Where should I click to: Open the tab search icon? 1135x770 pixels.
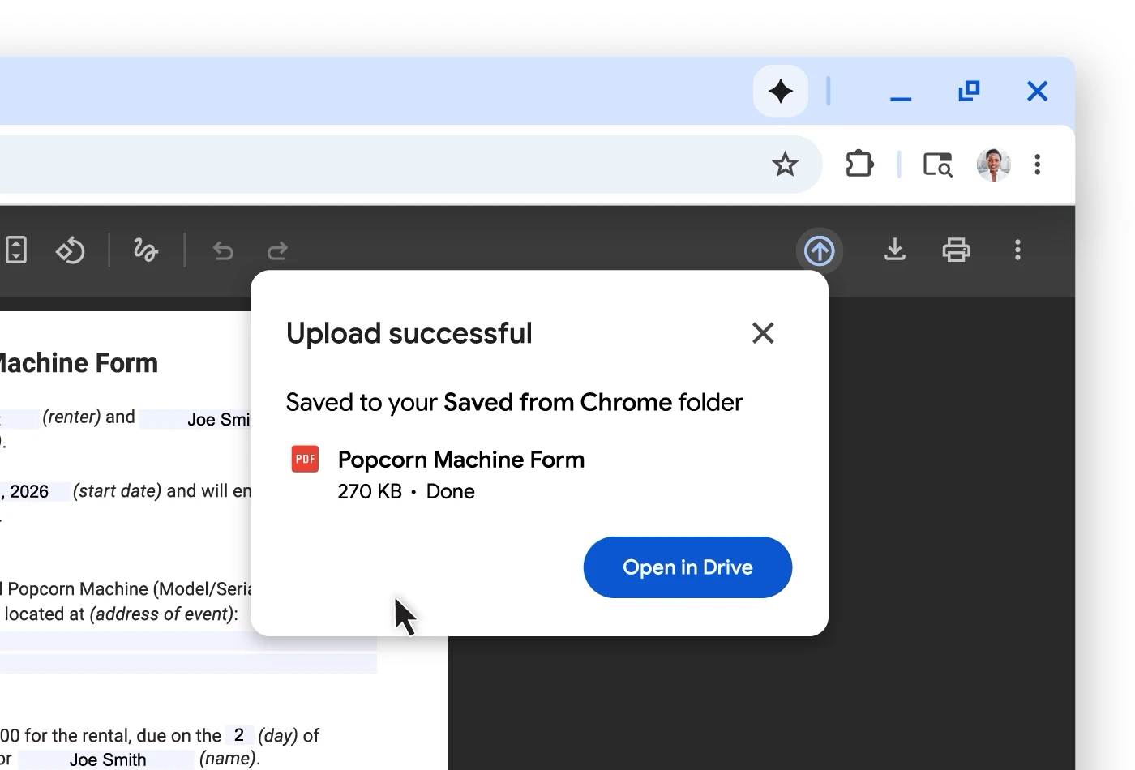938,165
